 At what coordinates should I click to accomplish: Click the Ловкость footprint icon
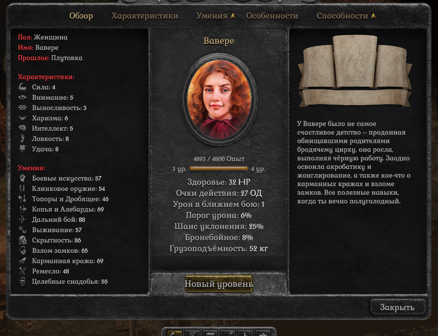23,139
